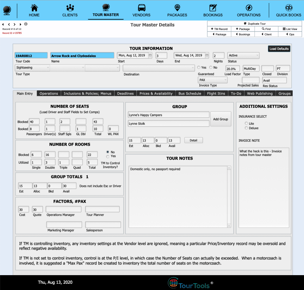Click the Add Group button

221,119
